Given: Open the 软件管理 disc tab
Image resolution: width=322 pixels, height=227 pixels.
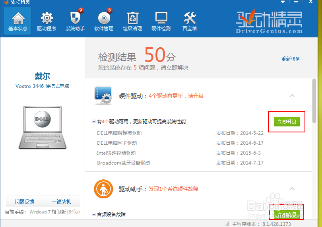Looking at the screenshot, I should 104,21.
